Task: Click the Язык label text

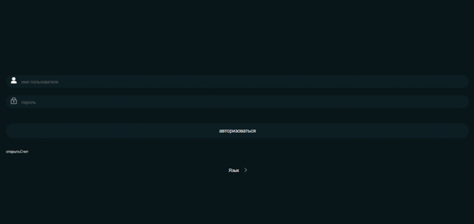Action: 233,171
